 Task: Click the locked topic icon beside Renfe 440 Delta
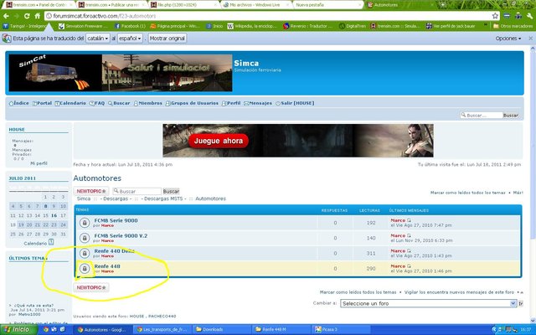[x=85, y=253]
